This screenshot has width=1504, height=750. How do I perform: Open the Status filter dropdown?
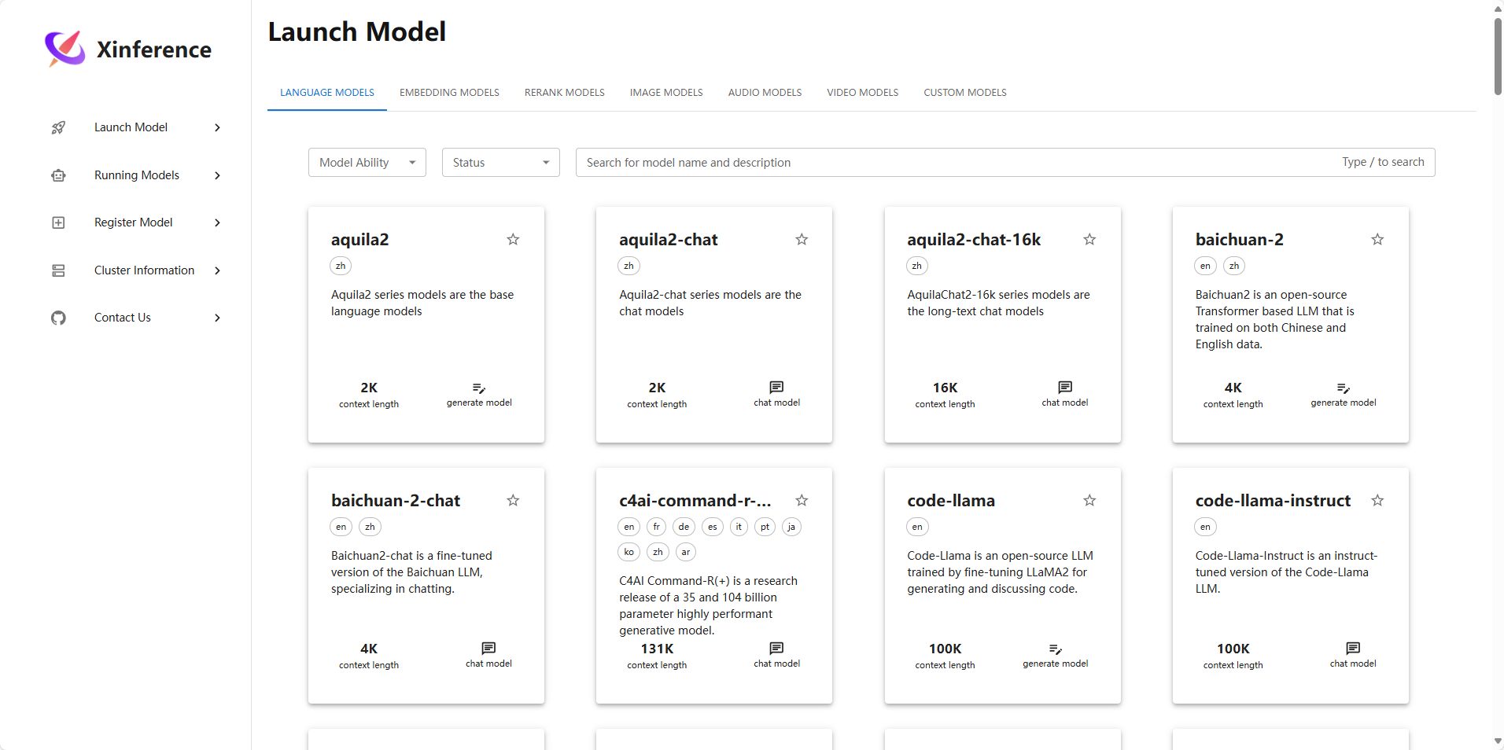[x=501, y=163]
